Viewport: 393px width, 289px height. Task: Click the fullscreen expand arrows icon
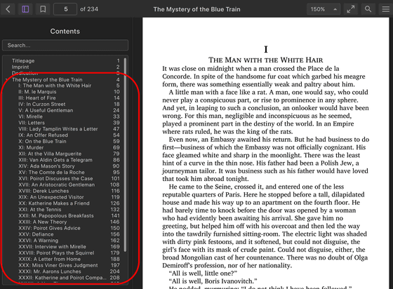coord(350,9)
